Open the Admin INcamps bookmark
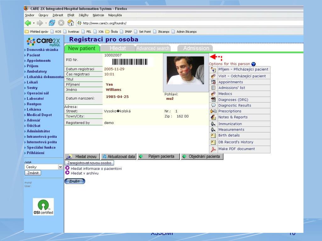Image resolution: width=322 pixels, height=241 pixels. pyautogui.click(x=184, y=32)
